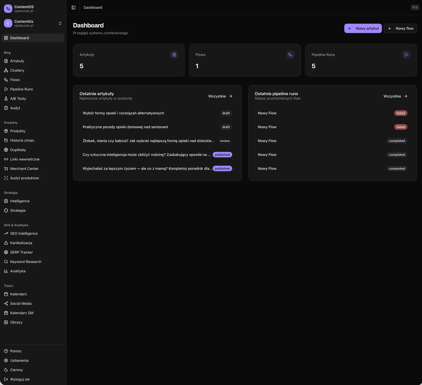Viewport: 422px width, 385px height.
Task: Open Keyword Research magnifier icon
Action: 6,262
